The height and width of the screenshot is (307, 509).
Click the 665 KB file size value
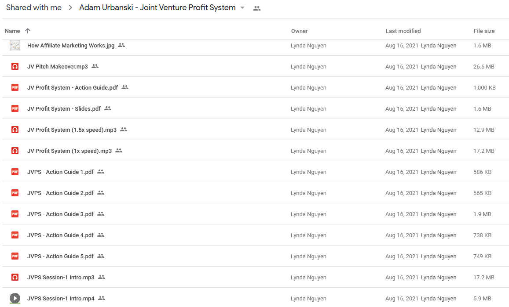click(482, 193)
